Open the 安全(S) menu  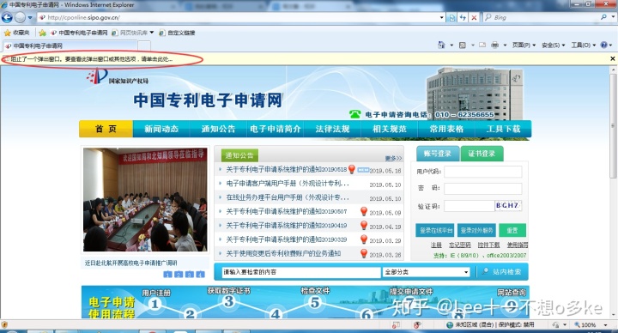point(554,45)
